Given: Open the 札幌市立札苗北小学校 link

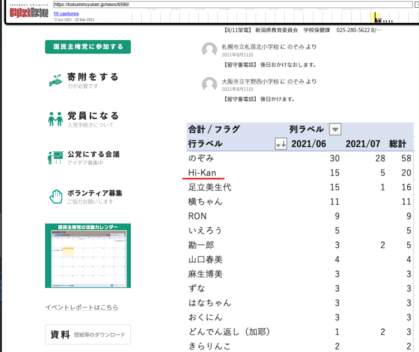Looking at the screenshot, I should tap(250, 47).
